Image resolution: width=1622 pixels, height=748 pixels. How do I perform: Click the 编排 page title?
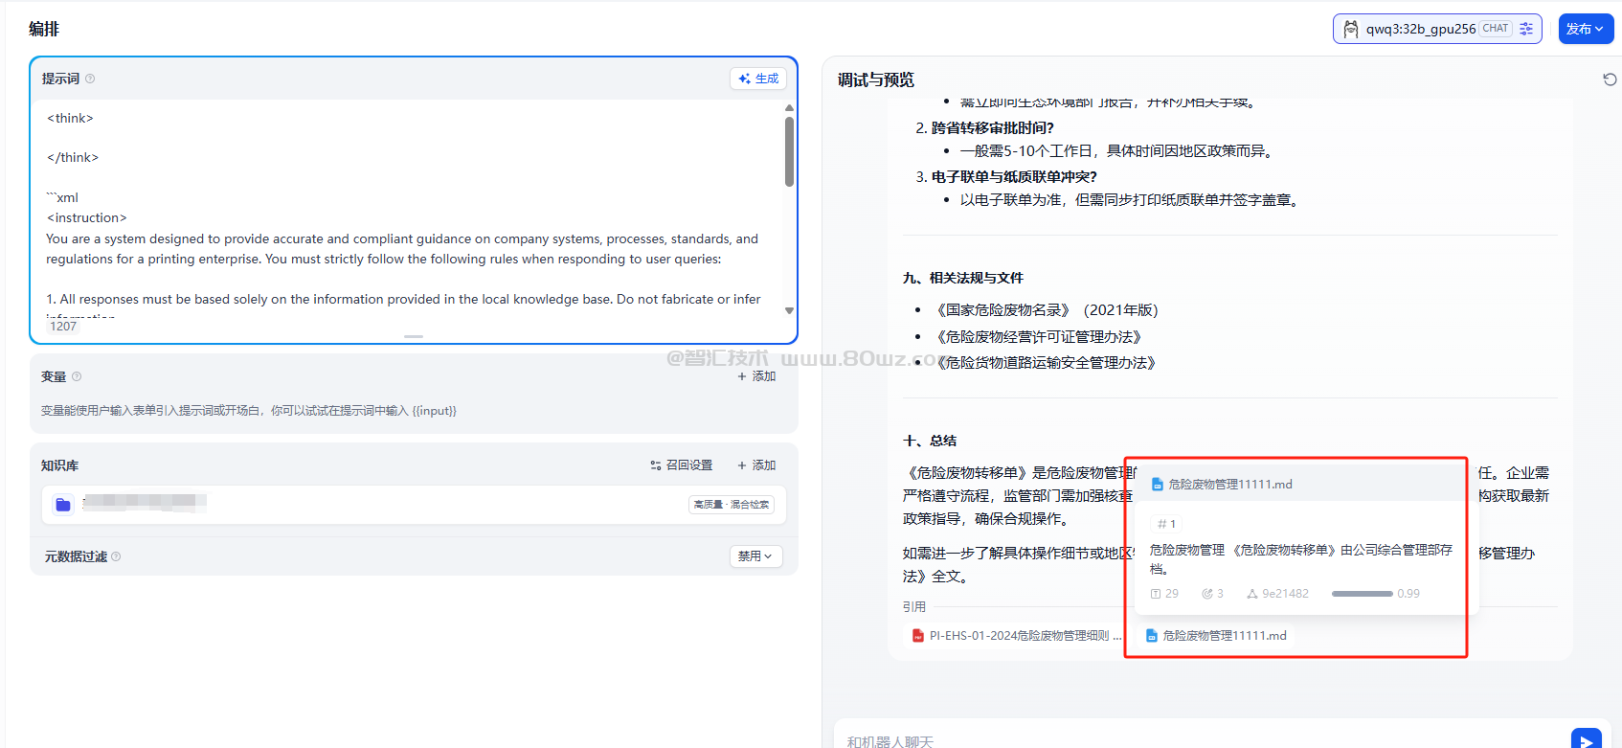[x=44, y=29]
